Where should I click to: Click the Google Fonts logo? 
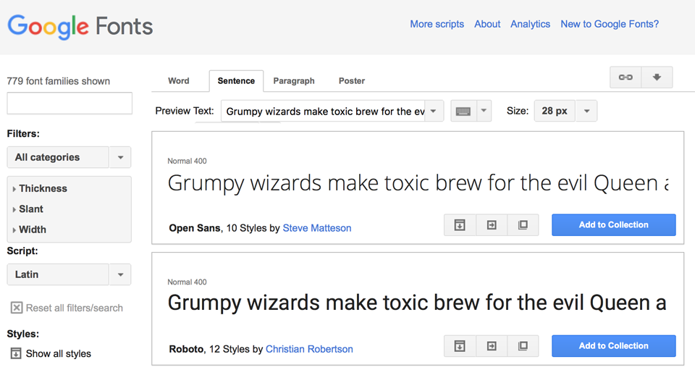coord(80,27)
